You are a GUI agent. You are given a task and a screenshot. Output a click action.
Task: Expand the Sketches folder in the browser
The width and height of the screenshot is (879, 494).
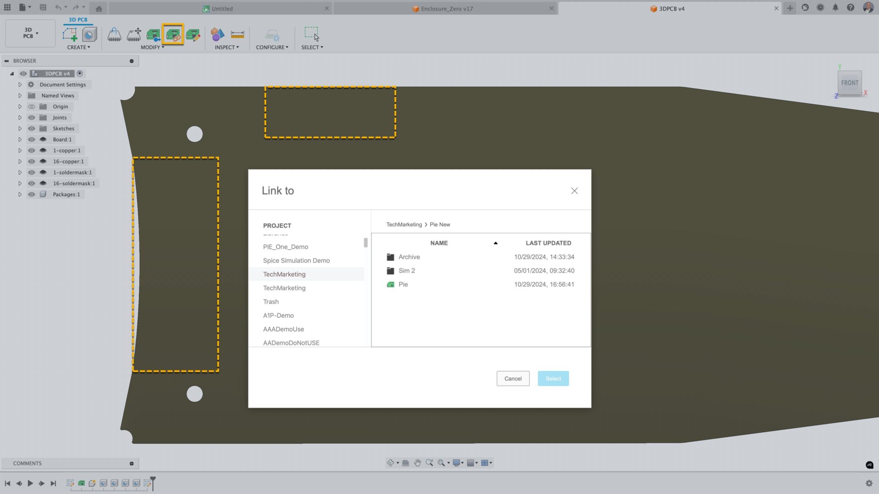[x=20, y=128]
